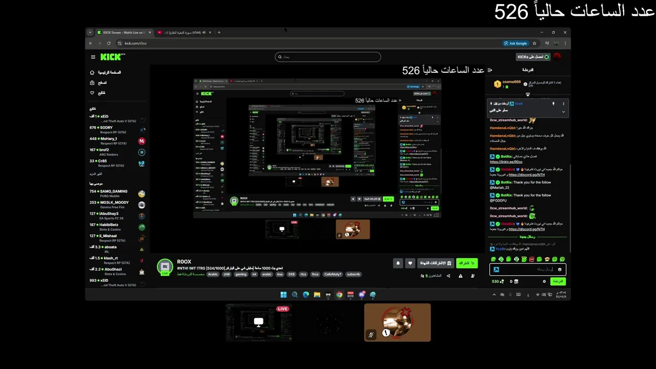Show hidden system tray icons chevron

pos(494,295)
